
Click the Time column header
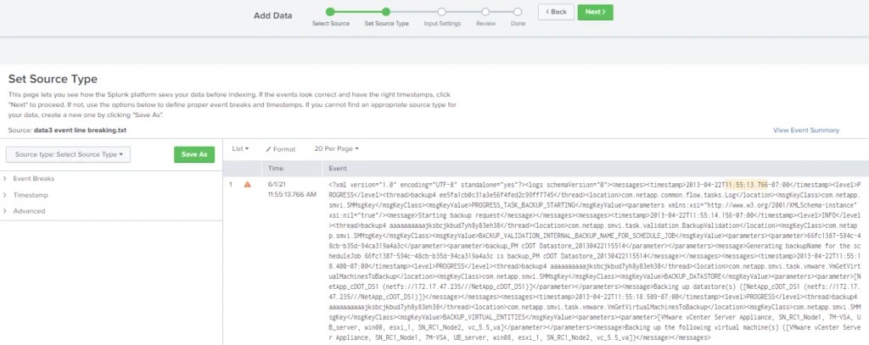click(276, 168)
